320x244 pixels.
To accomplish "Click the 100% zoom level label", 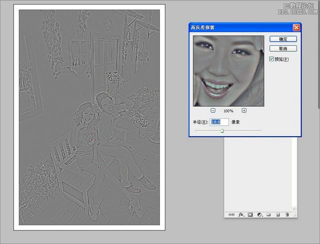I will tap(228, 111).
